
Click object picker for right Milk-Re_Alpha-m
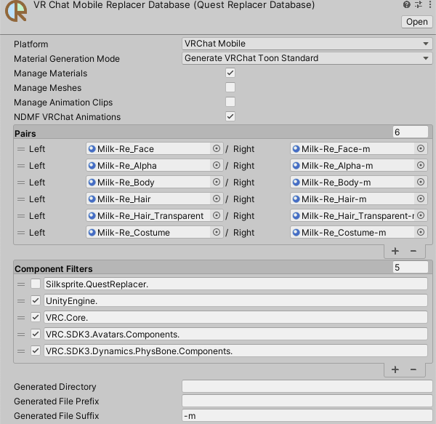(421, 165)
